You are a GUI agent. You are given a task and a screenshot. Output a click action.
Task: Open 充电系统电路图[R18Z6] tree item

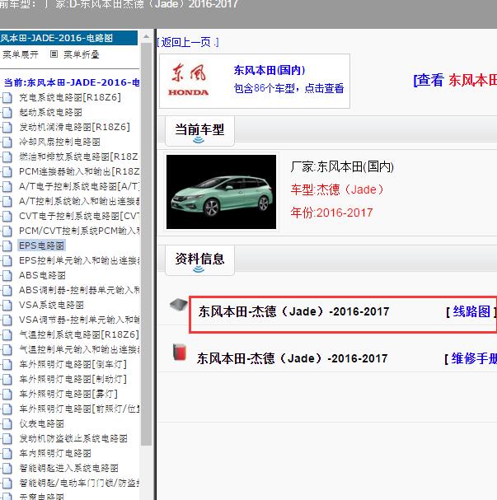70,97
